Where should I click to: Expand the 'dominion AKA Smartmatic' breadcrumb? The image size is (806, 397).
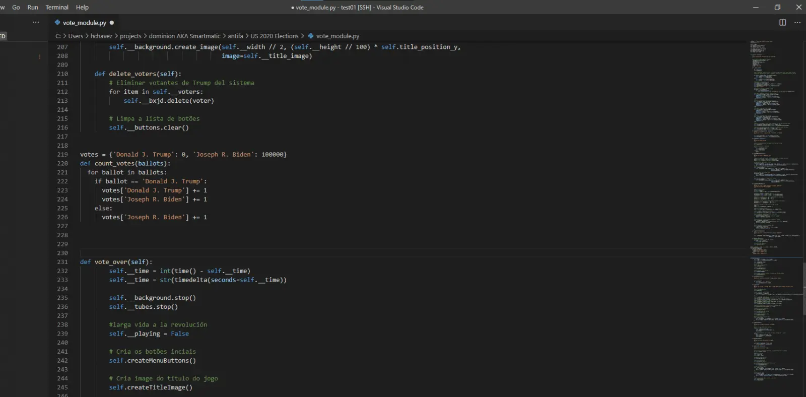click(x=184, y=36)
